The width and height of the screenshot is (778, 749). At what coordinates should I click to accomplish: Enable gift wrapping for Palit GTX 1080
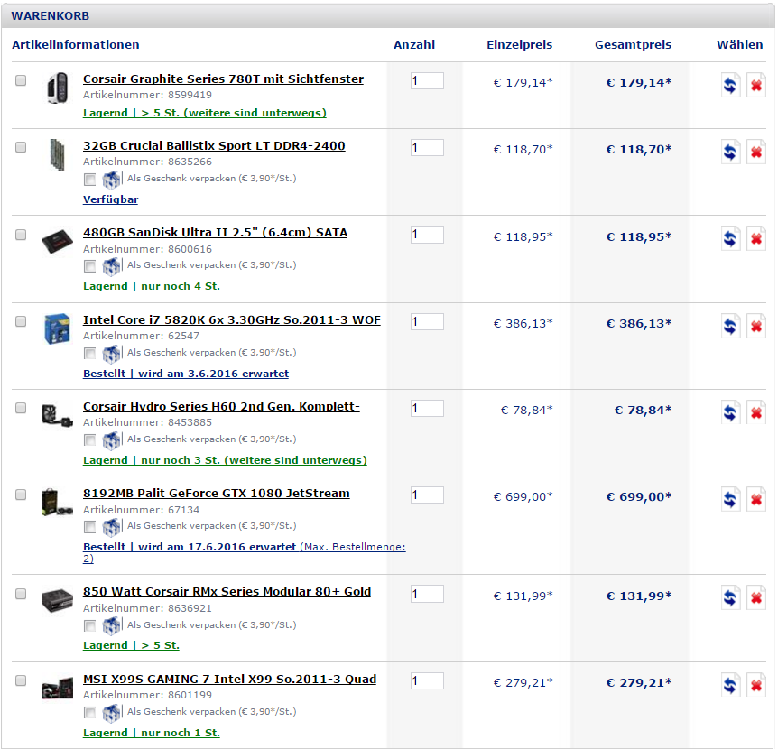tap(90, 527)
